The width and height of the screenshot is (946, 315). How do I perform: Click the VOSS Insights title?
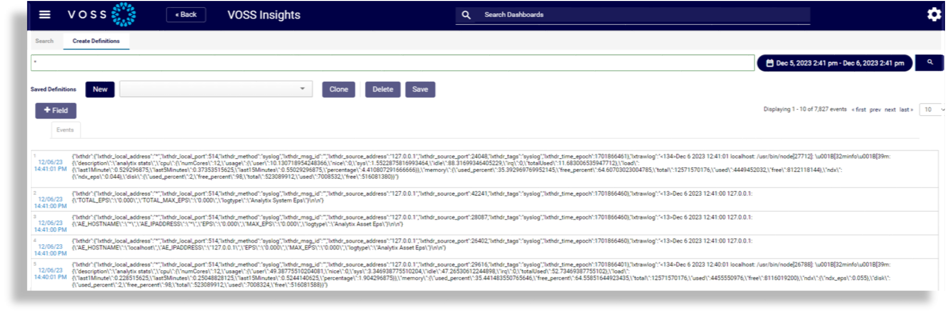coord(264,15)
